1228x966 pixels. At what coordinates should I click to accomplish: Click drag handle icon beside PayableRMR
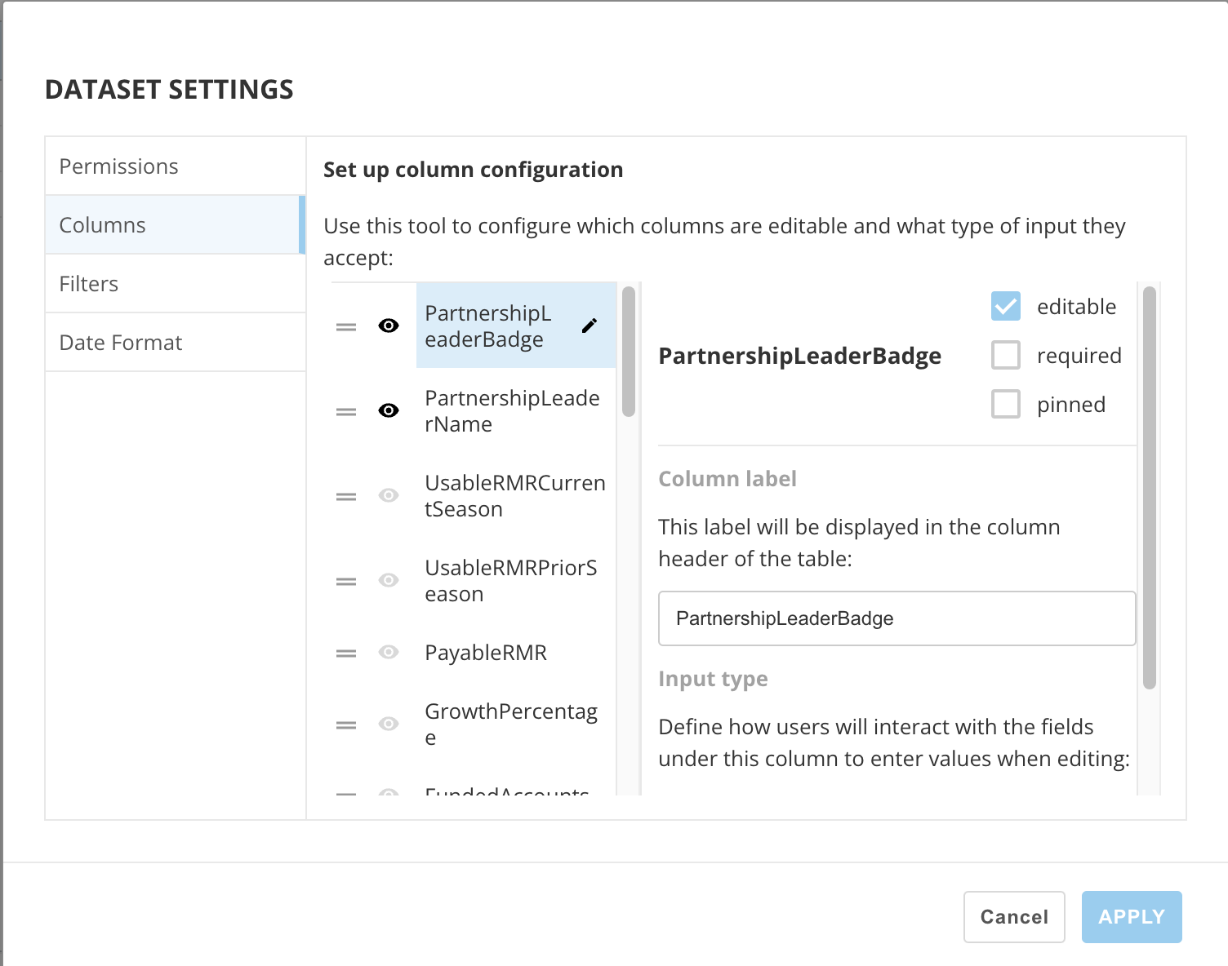tap(346, 653)
